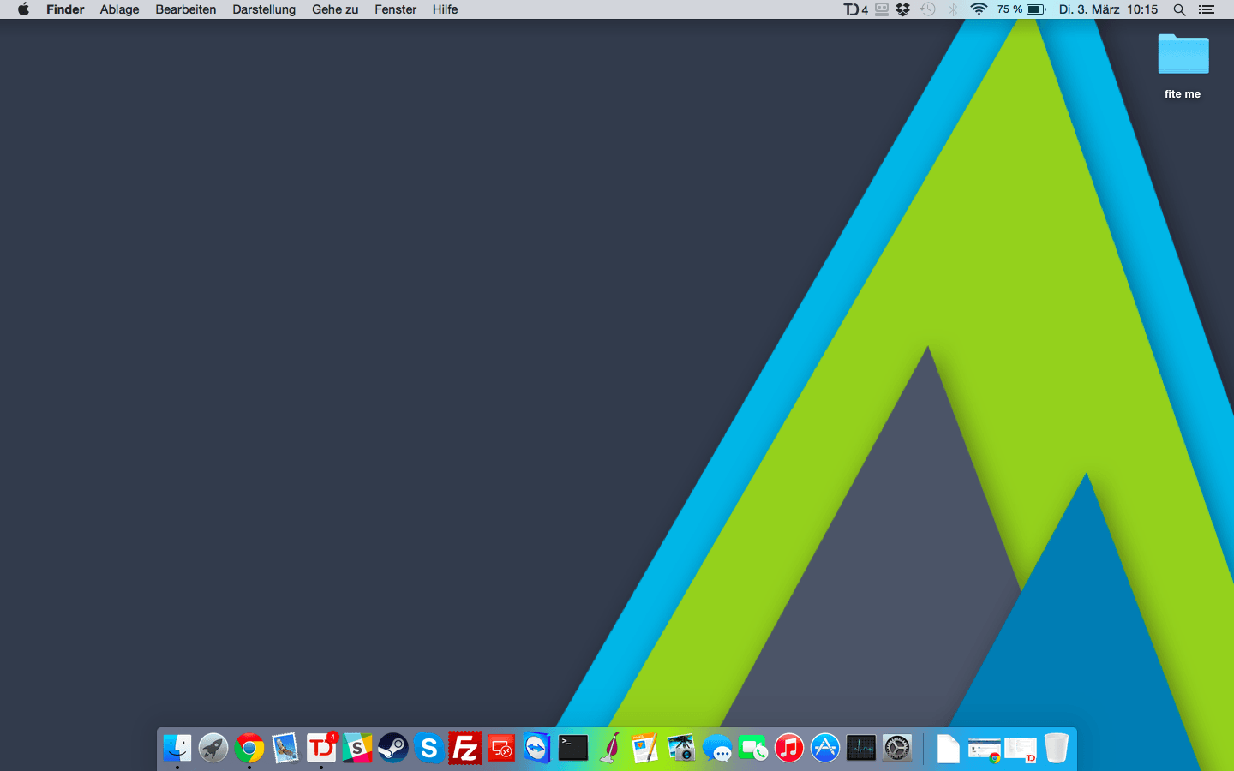Open Activity Monitor from the dock
Screen dimensions: 1234x771
pos(861,749)
